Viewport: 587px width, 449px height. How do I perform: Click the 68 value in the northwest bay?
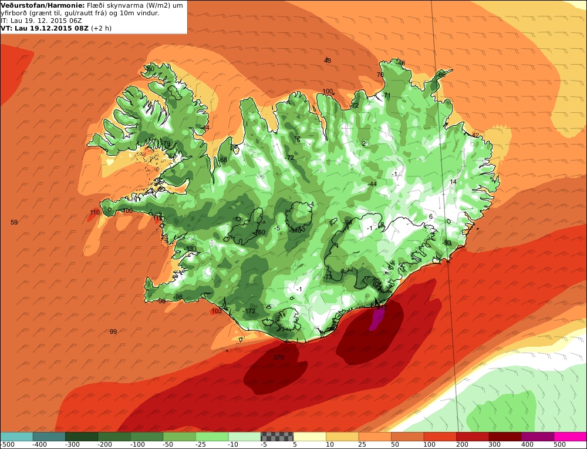224,160
